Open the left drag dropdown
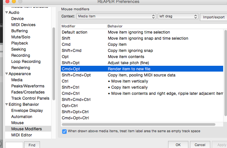This screenshot has width=227, height=148. tap(178, 16)
